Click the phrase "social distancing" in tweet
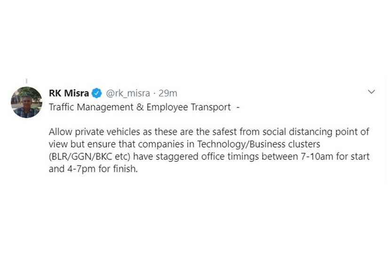Viewport: 389px width, 259px height. point(294,132)
